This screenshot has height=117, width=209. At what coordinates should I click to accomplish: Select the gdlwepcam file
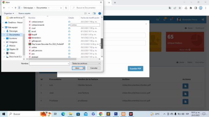pyautogui.click(x=36, y=41)
